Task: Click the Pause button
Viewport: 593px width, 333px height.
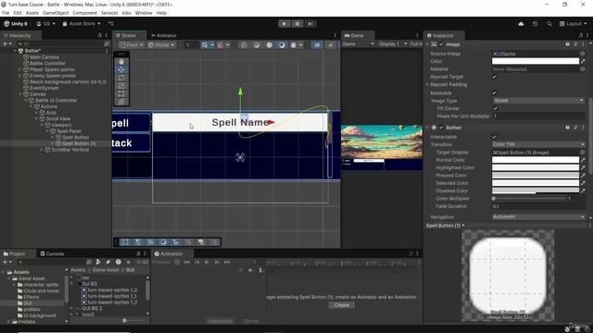Action: [297, 24]
